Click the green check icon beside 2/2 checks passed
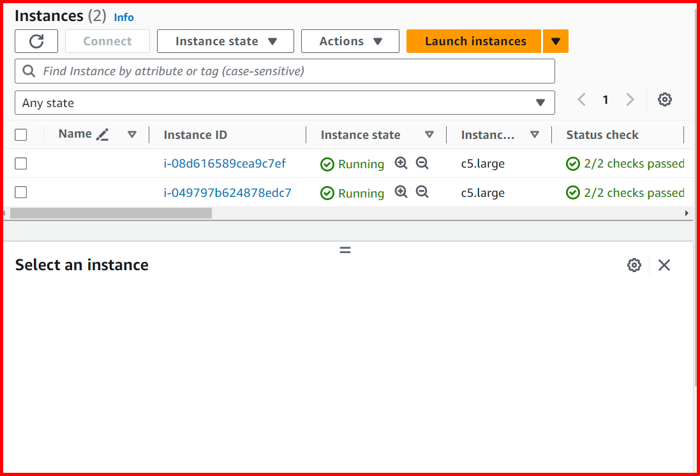Viewport: 700px width, 476px height. pos(573,163)
